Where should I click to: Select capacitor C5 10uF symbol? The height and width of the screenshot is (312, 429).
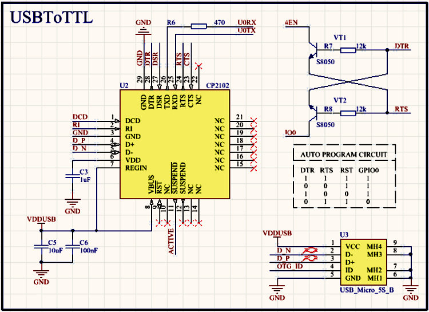[x=40, y=248]
